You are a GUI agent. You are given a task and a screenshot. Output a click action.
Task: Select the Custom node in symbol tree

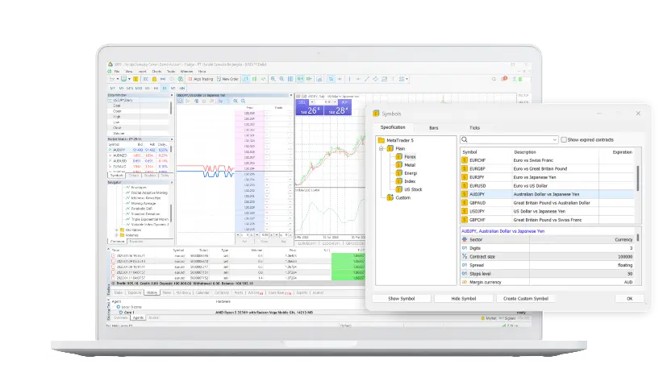(x=398, y=197)
